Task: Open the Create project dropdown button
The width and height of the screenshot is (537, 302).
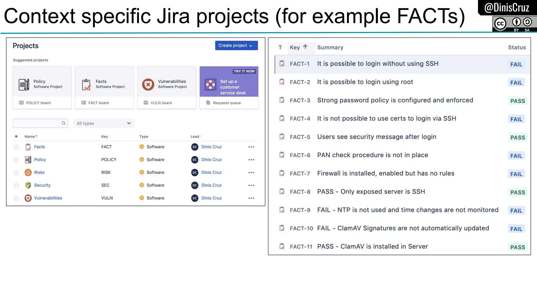Action: tap(236, 45)
